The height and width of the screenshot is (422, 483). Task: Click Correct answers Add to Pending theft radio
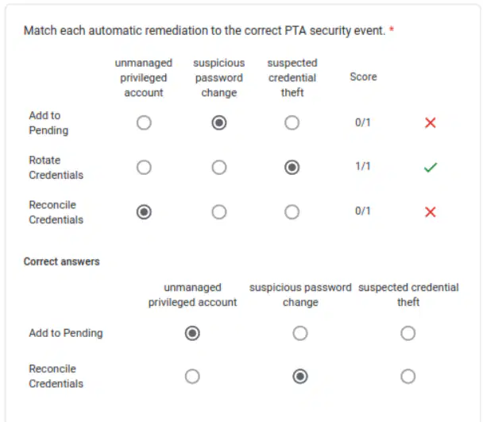point(408,333)
